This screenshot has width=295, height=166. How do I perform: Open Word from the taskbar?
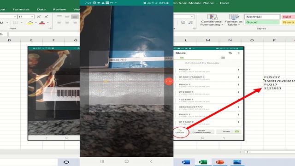[x=186, y=162]
